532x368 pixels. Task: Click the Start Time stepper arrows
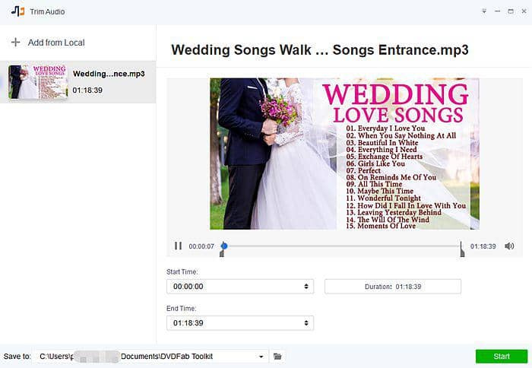tap(306, 287)
